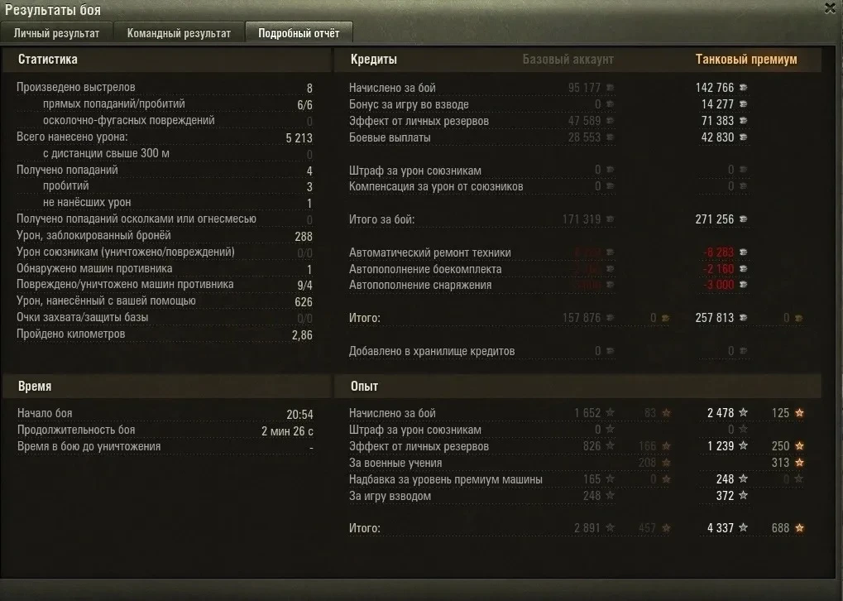Click the Опыт section header
The width and height of the screenshot is (843, 601).
coord(364,387)
